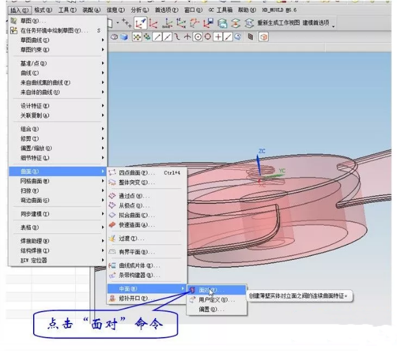Toggle the quadrant point circle snap icon
This screenshot has height=351, width=397.
point(208,37)
